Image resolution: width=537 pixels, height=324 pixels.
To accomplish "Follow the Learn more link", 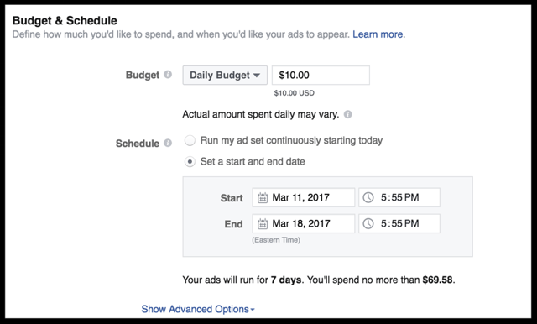I will (378, 34).
